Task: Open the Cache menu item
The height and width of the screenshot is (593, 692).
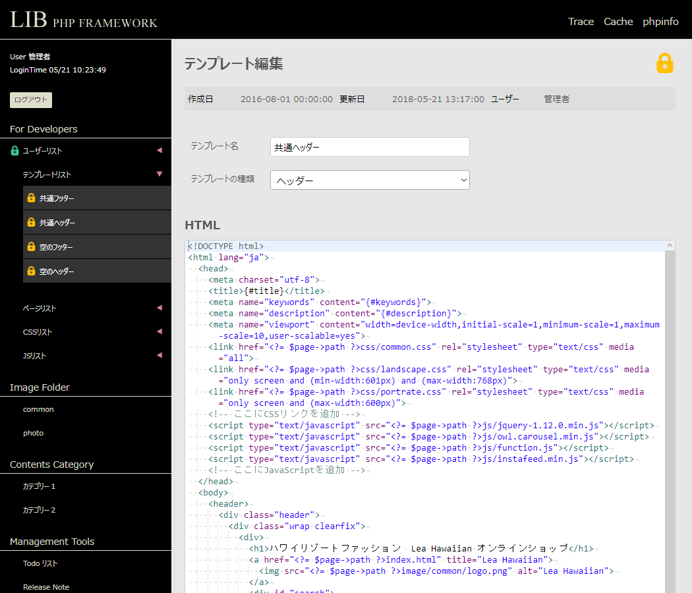Action: (x=618, y=22)
